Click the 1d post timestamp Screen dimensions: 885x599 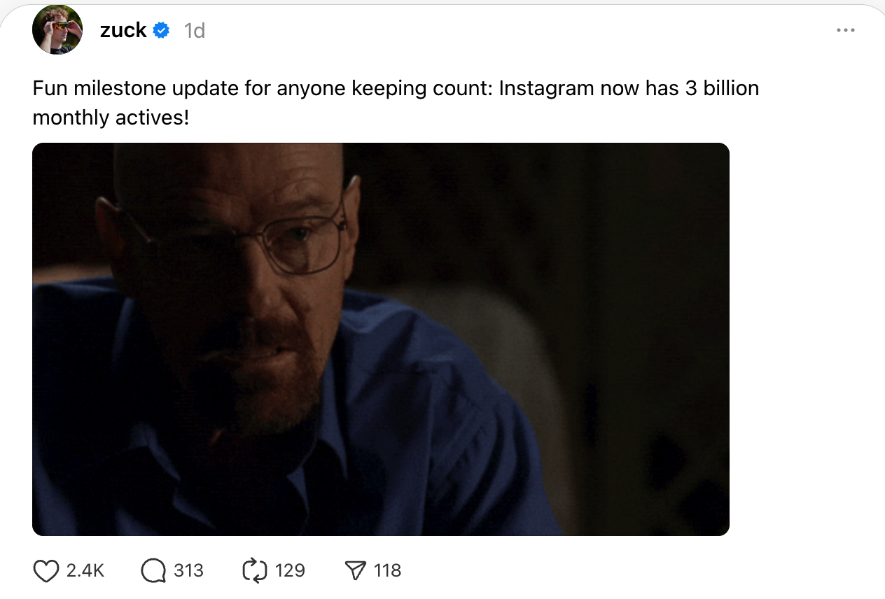(194, 31)
